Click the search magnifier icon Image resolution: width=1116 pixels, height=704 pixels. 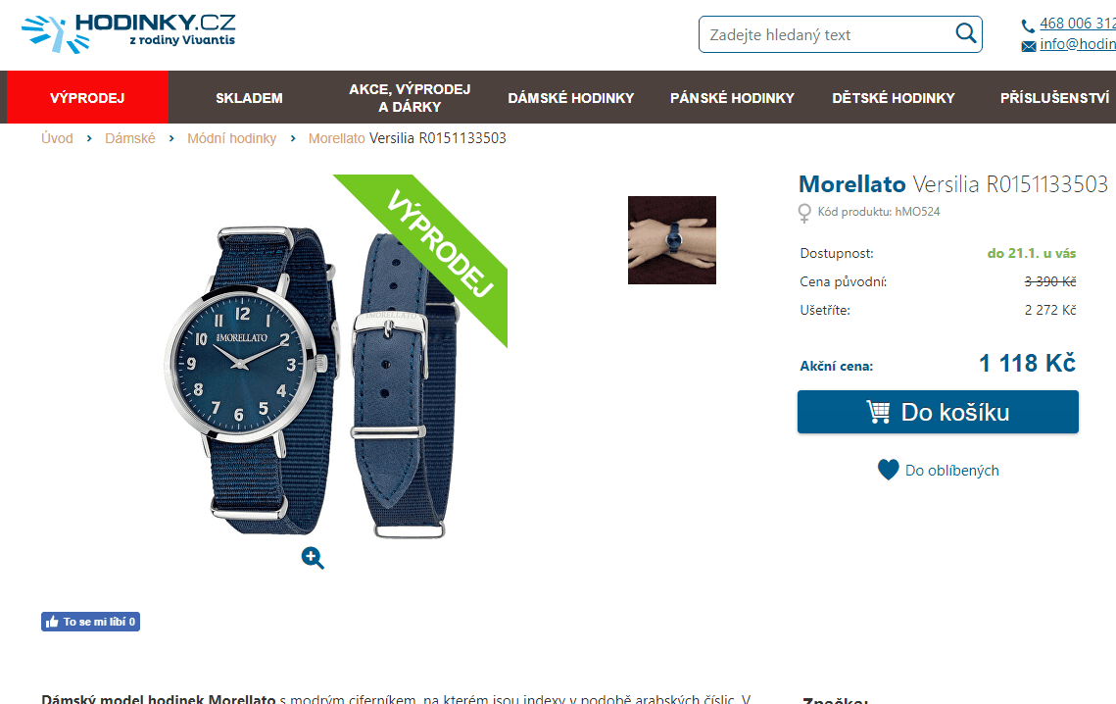tap(965, 32)
